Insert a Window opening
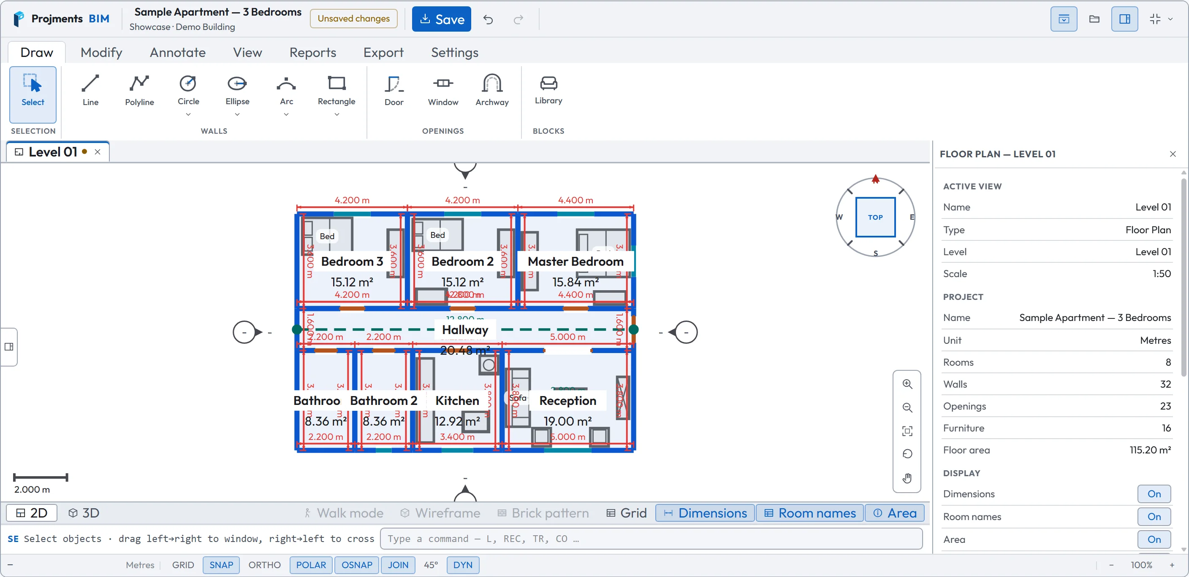This screenshot has height=577, width=1189. [442, 91]
